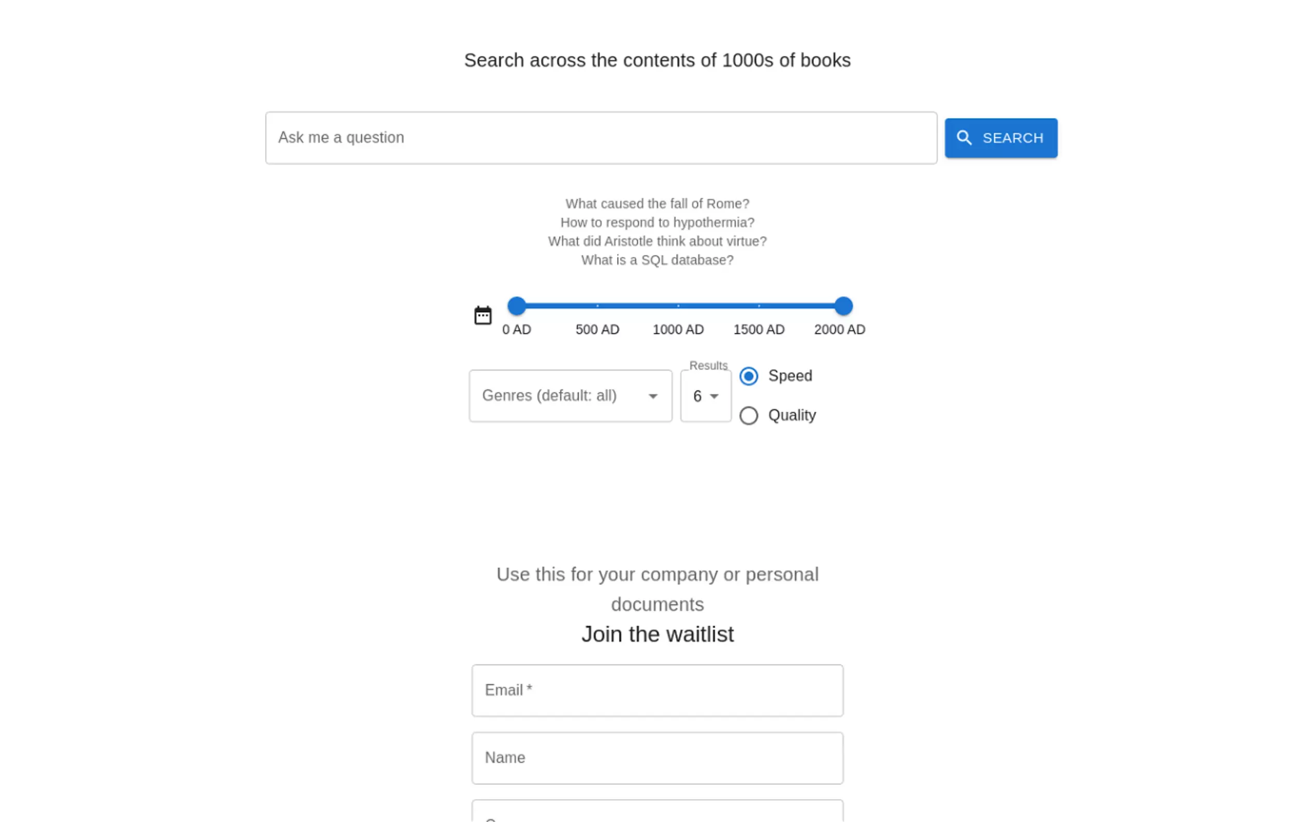Click the Name input field
This screenshot has width=1315, height=822.
[x=657, y=758]
